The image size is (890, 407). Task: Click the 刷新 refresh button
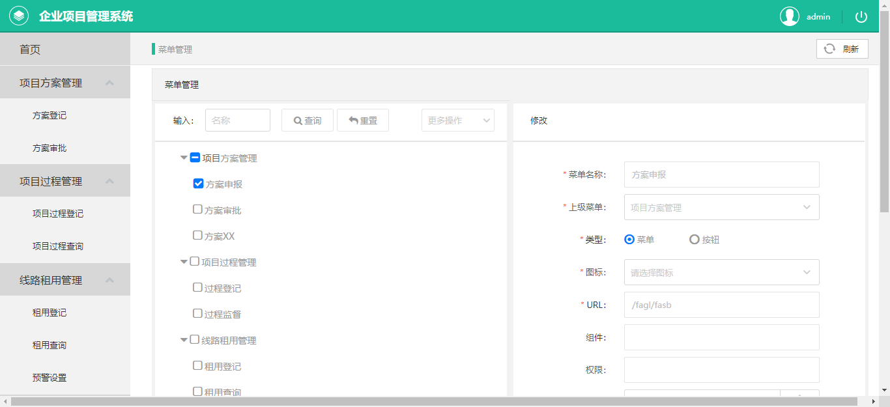click(x=842, y=49)
